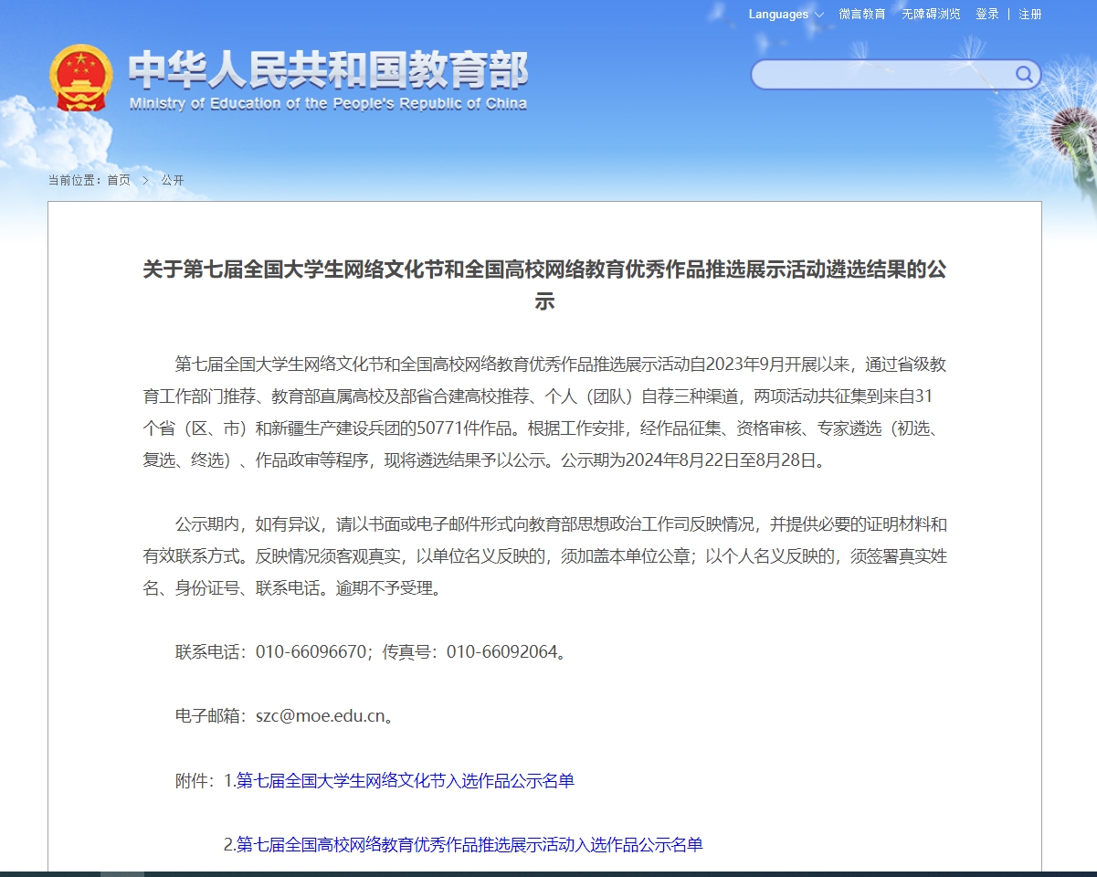The width and height of the screenshot is (1097, 877).
Task: Click the national emblem logo
Action: pos(81,79)
